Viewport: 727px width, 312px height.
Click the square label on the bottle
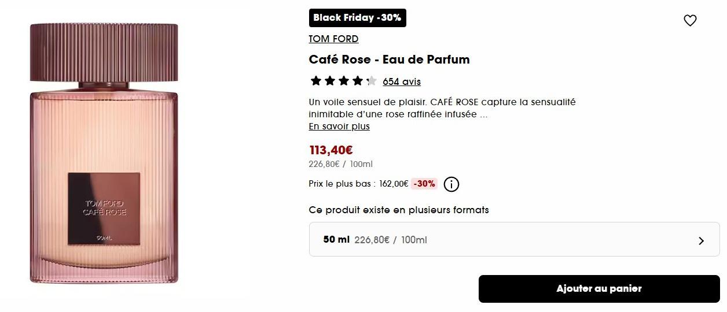(104, 208)
